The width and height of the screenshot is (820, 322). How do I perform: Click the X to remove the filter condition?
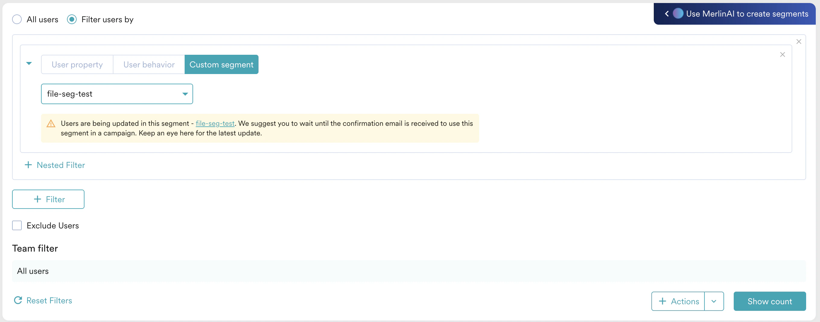coord(783,54)
